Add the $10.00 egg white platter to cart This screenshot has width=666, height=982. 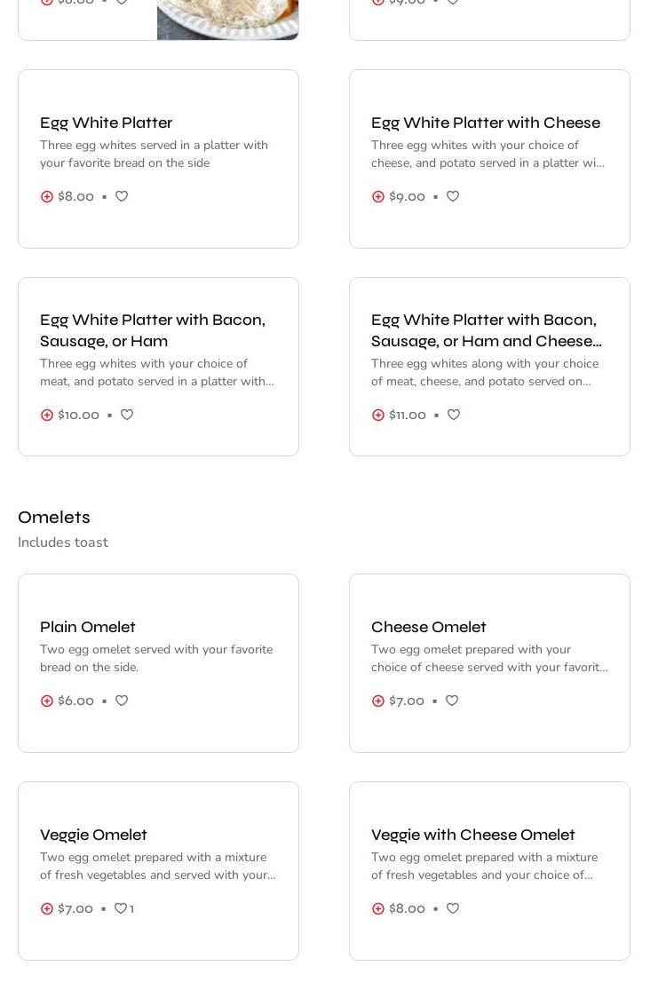click(47, 415)
